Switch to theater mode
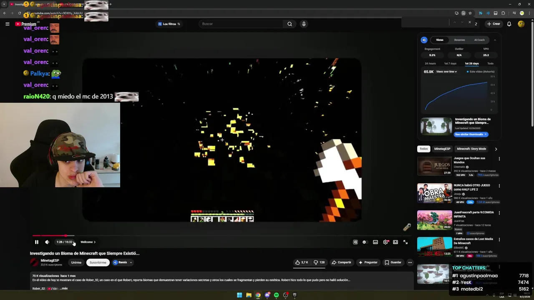Screen dimensions: 534x300 coord(395,242)
